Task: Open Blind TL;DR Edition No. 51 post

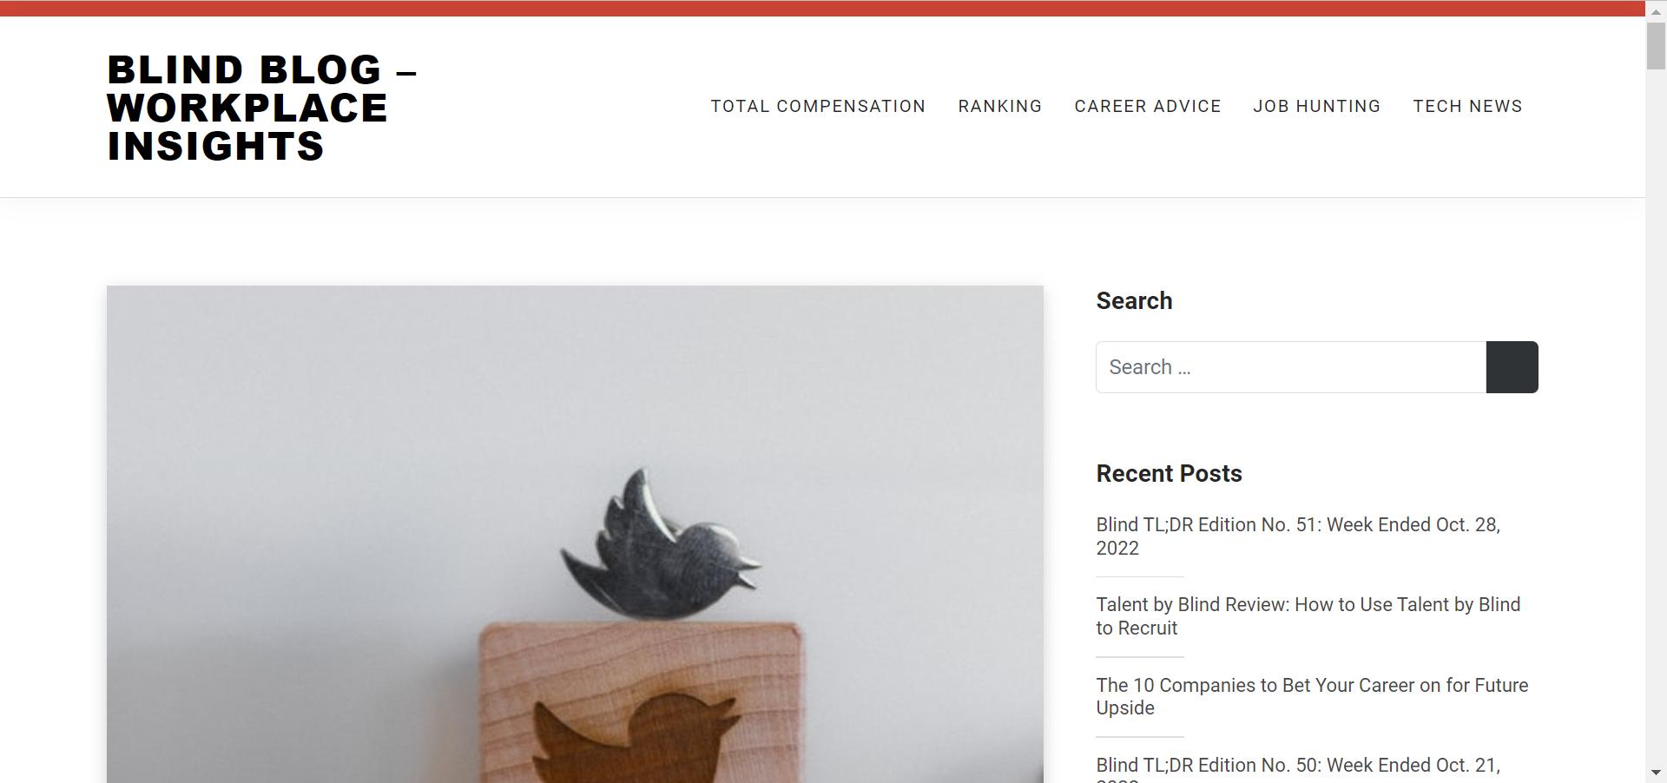Action: (1298, 536)
